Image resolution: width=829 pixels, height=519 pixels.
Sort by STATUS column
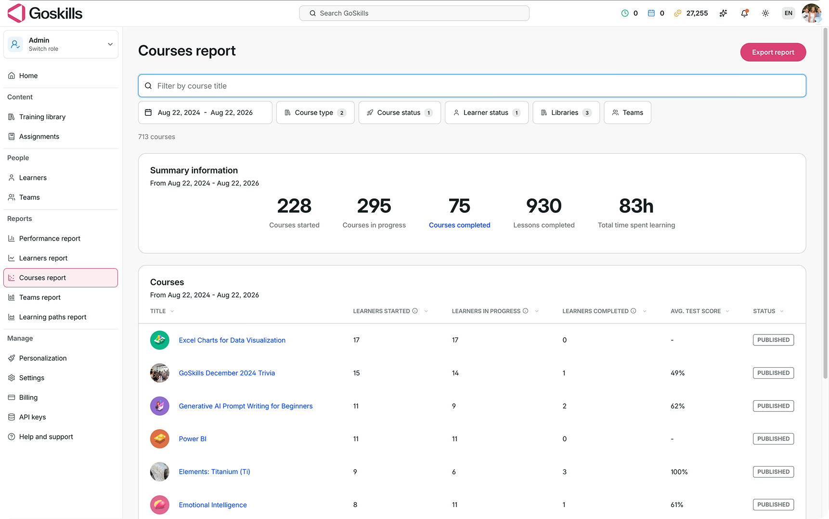pos(768,311)
